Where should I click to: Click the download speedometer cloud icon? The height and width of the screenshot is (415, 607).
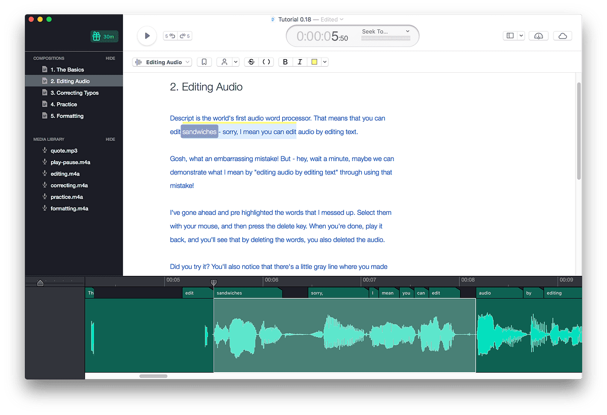click(x=539, y=36)
